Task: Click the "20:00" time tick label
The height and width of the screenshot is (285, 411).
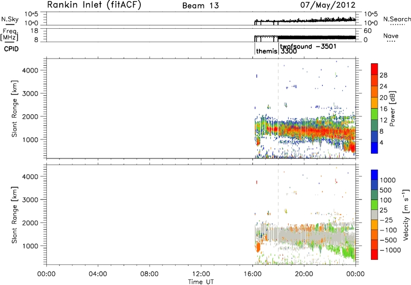Action: (304, 274)
